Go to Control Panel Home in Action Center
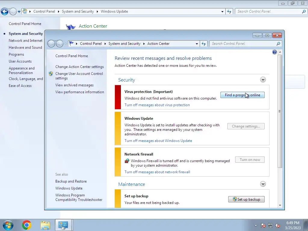This screenshot has height=231, width=308. click(x=72, y=56)
